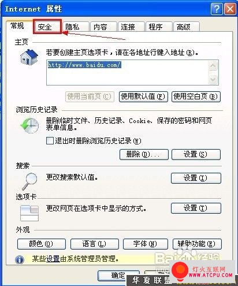
Task: Click the blue information icon
Action: [20, 260]
